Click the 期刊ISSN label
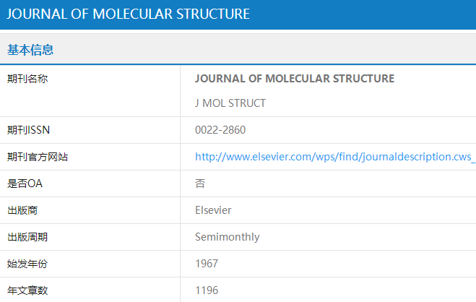Viewport: 476px width, 302px height. click(x=28, y=130)
